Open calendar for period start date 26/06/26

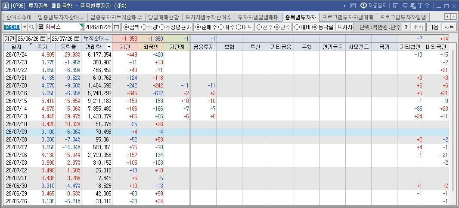pos(43,39)
